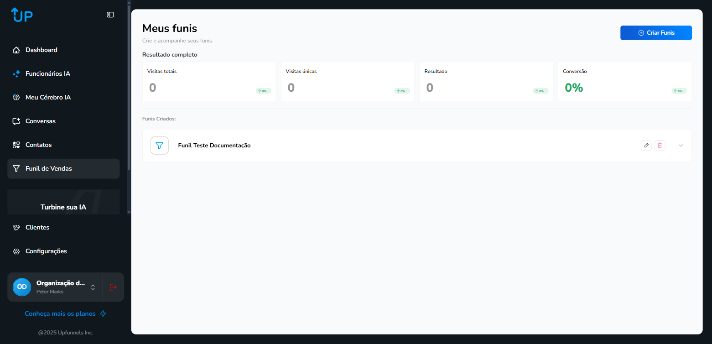
Task: Select the Conversão 0% stat card
Action: [624, 82]
